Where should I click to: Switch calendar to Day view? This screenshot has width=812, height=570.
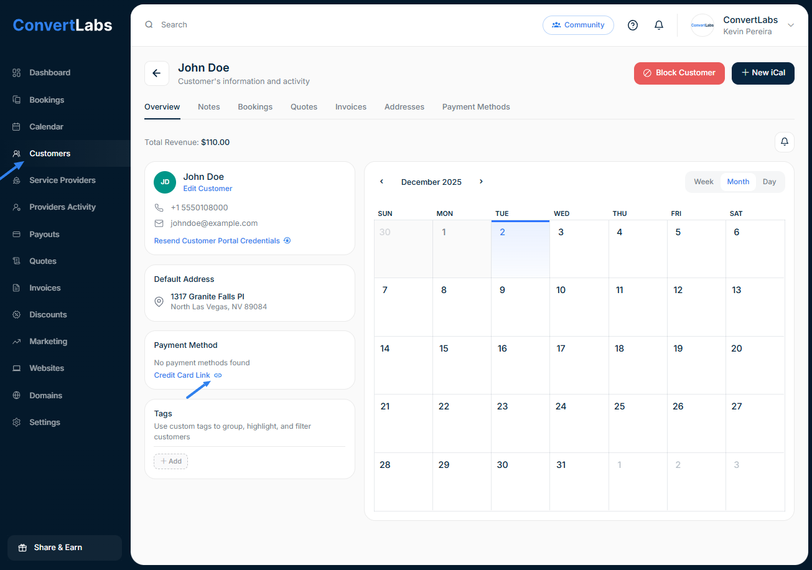(x=769, y=182)
